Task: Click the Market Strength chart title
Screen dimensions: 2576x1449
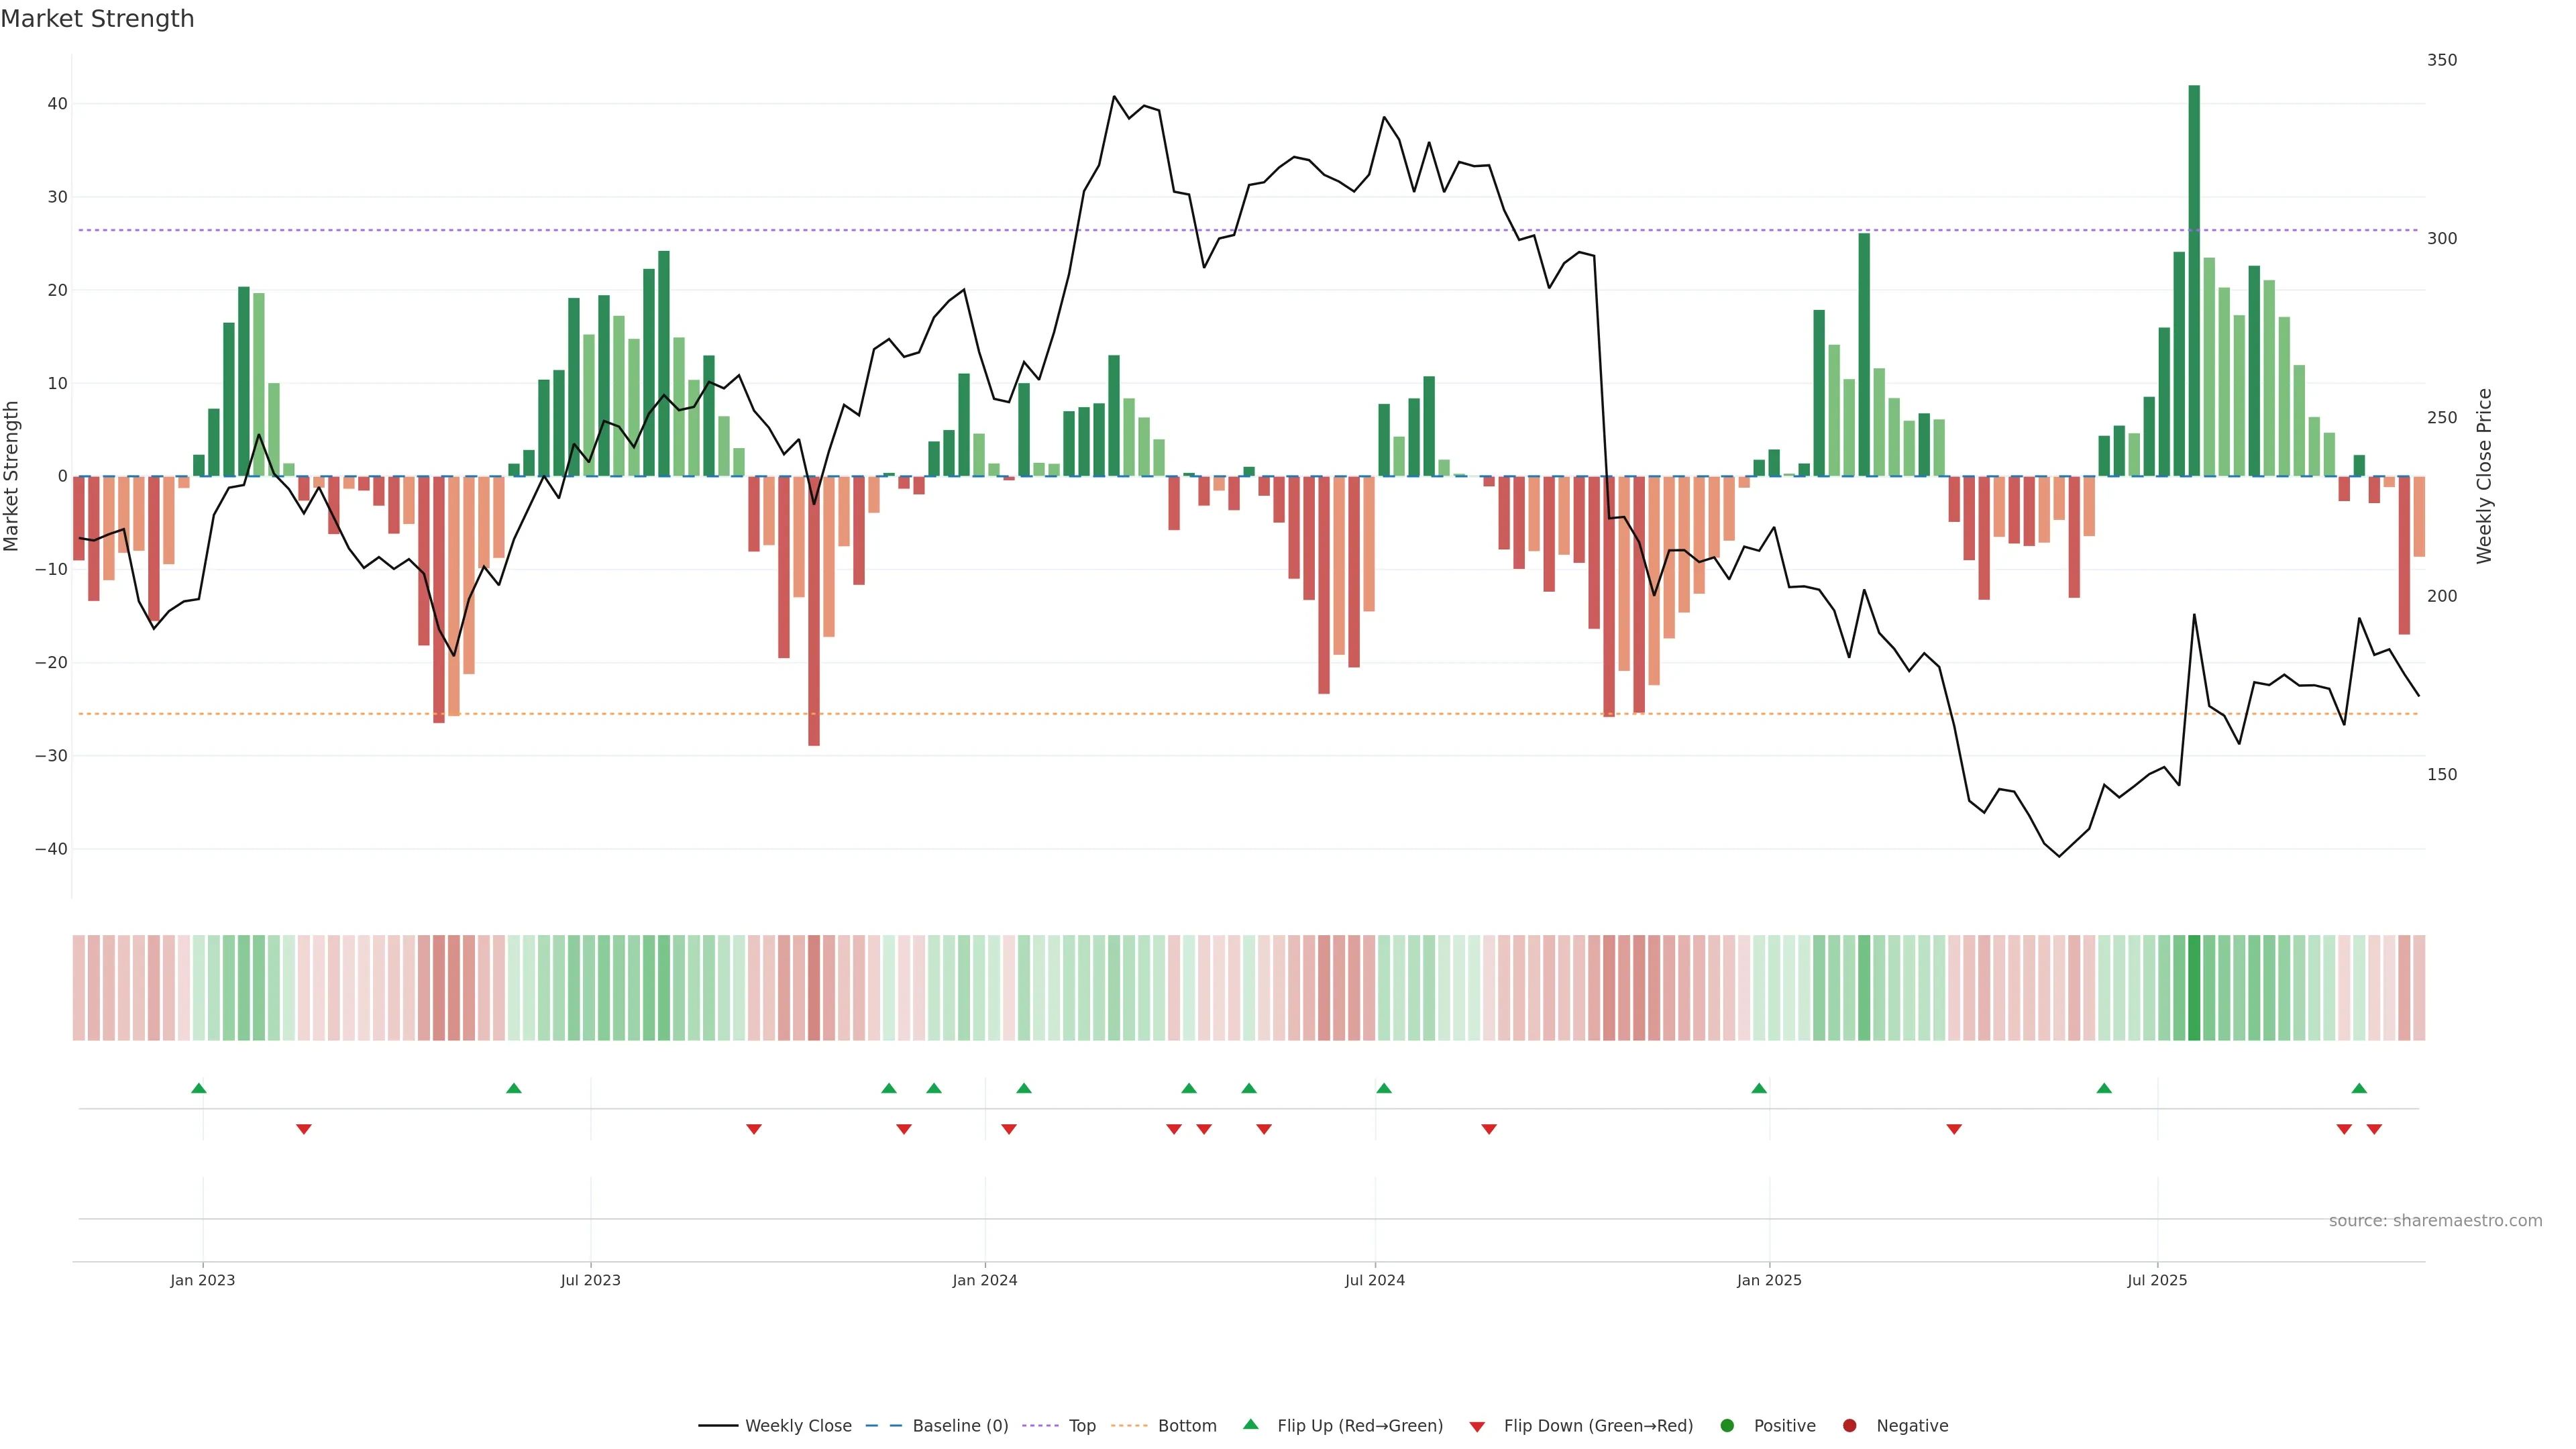Action: point(97,19)
